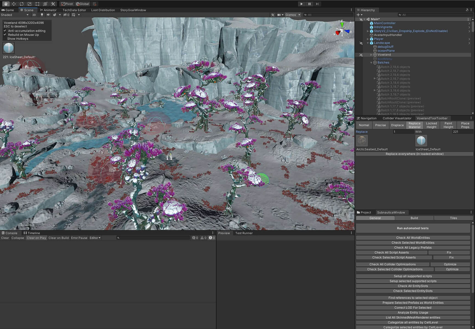Toggle scene view lighting bulb icon
Screen dimensions: 475x329
(x=41, y=15)
